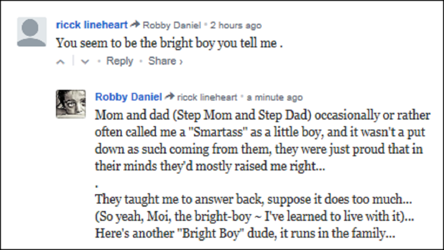
Task: Reply to ricck lineheart's comment
Action: (119, 61)
